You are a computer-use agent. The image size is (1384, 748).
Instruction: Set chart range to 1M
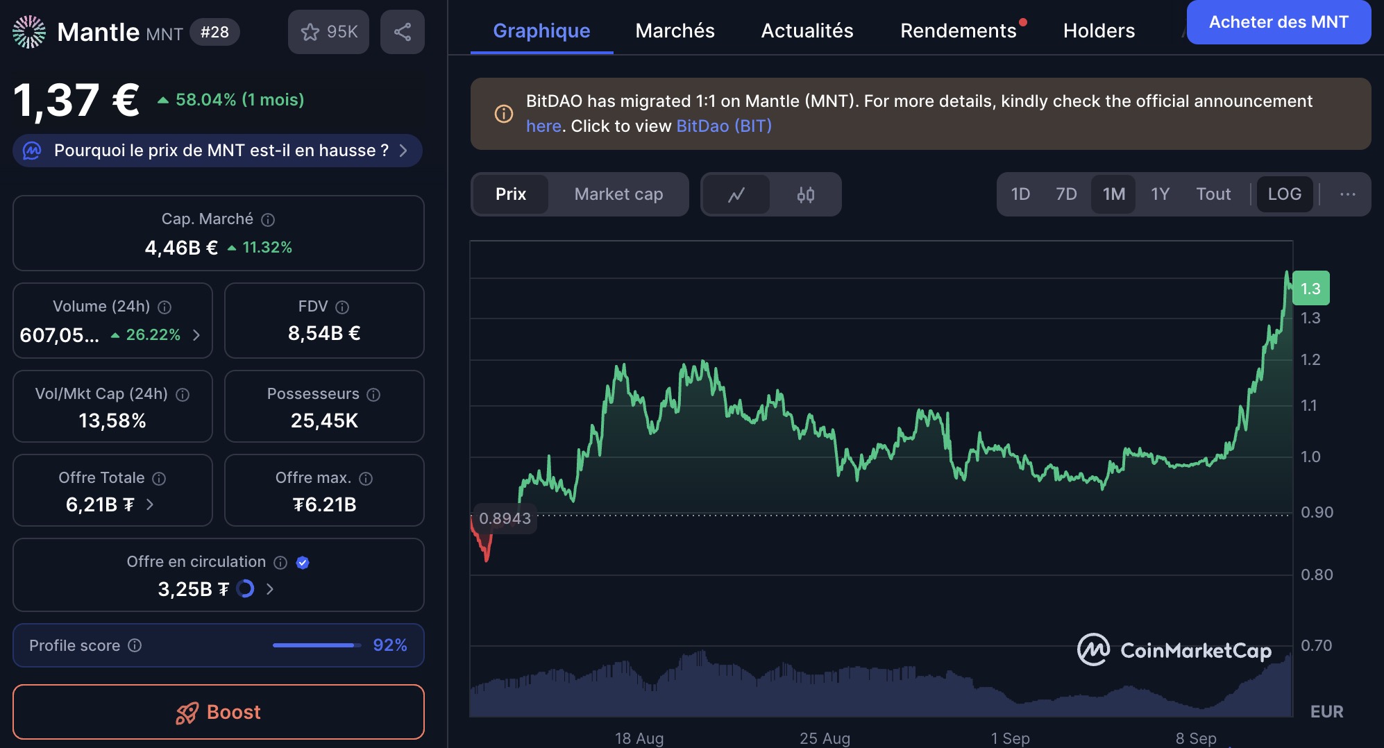(1114, 194)
